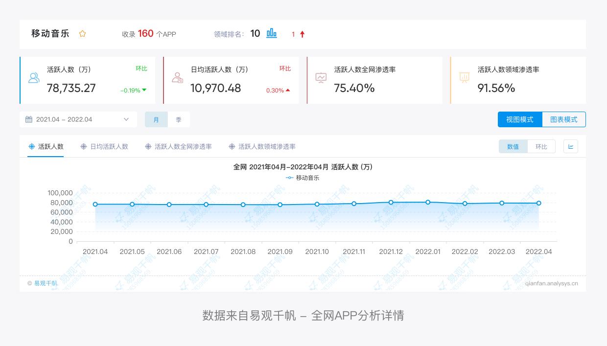Click the 日均活跃人数 user icon on card

pos(177,78)
